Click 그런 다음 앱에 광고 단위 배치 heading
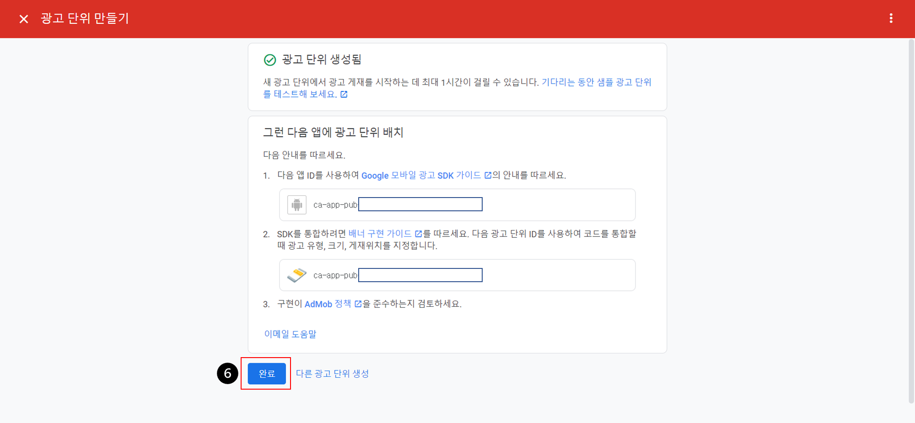The image size is (915, 423). (333, 133)
